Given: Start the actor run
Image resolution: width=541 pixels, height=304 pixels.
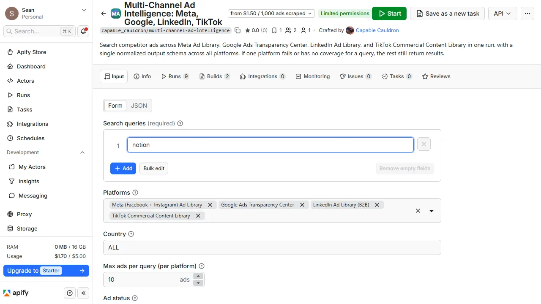Looking at the screenshot, I should [x=389, y=14].
